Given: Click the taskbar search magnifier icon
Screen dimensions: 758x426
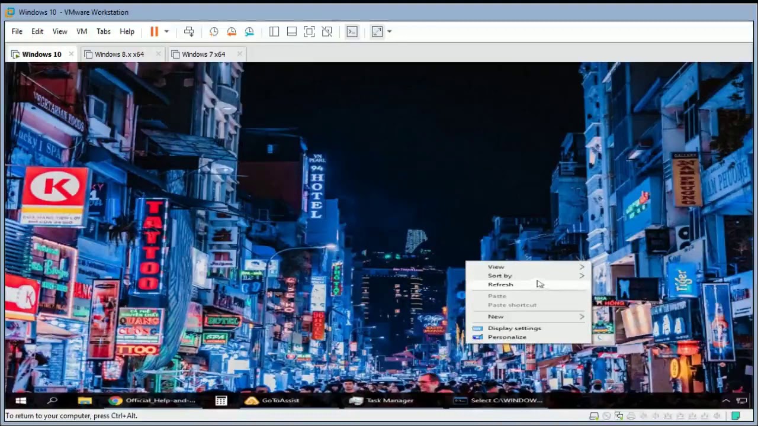Looking at the screenshot, I should pyautogui.click(x=52, y=401).
